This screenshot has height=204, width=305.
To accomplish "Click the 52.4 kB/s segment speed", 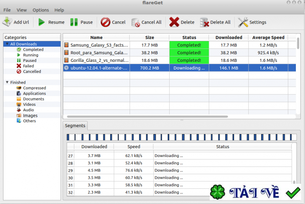I will (134, 163).
